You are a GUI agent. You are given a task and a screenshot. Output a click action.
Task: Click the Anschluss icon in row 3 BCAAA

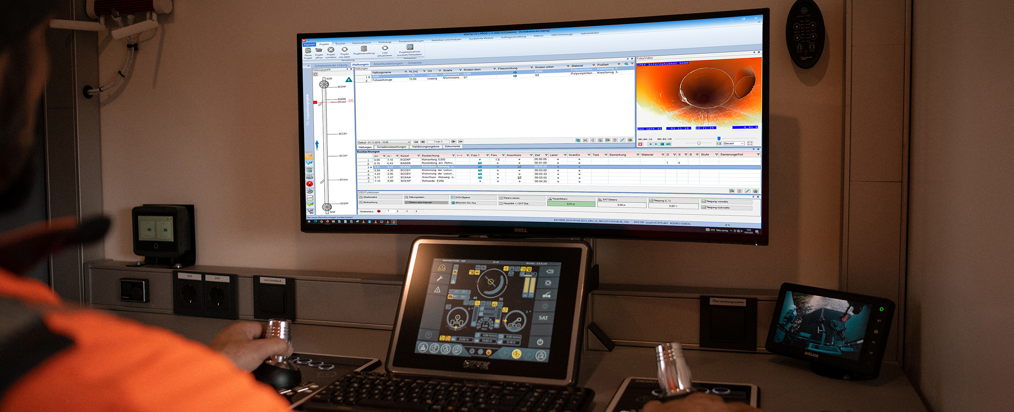(520, 167)
